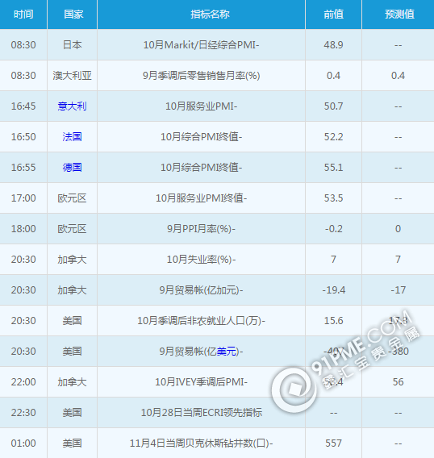Select the 前值 column header
434x458 pixels.
[333, 14]
